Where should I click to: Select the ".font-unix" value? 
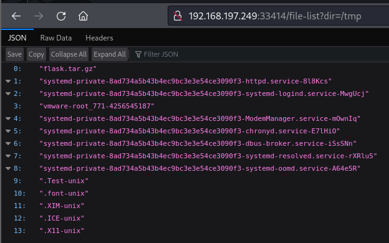[64, 193]
